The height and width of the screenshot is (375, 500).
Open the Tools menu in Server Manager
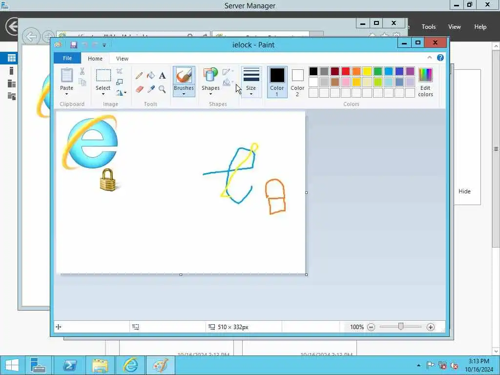(x=429, y=27)
